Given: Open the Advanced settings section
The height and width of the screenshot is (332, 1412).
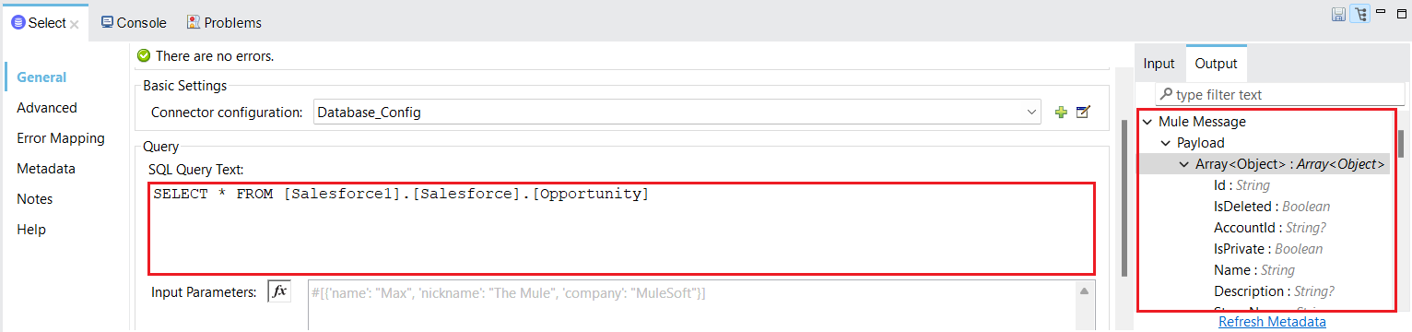Looking at the screenshot, I should 47,108.
